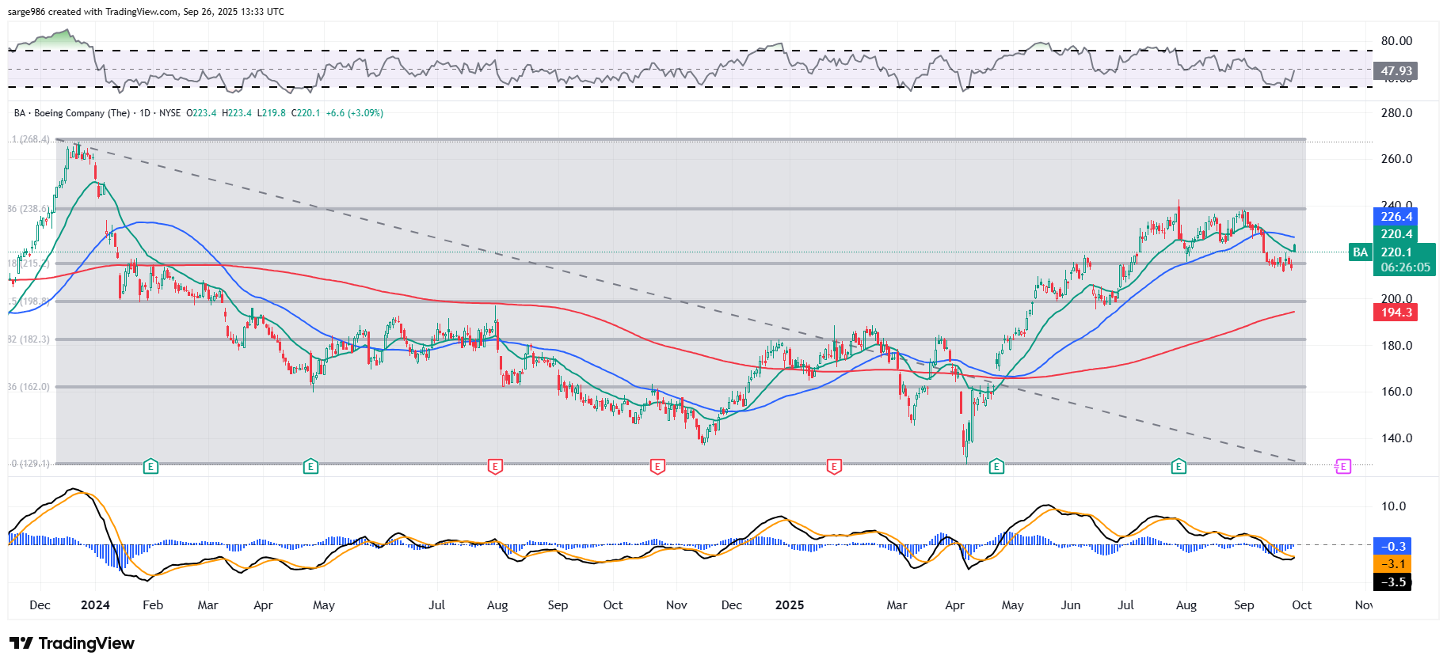The image size is (1447, 667).
Task: Click the blue MACD histogram label -0.3
Action: (x=1393, y=547)
